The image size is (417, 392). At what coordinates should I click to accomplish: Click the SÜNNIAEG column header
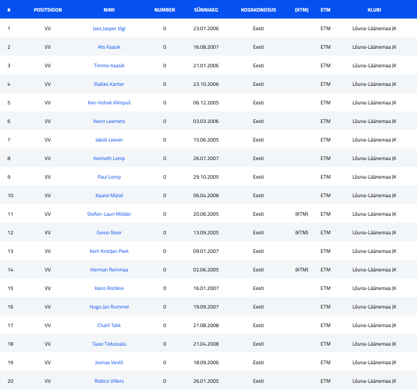(x=206, y=10)
